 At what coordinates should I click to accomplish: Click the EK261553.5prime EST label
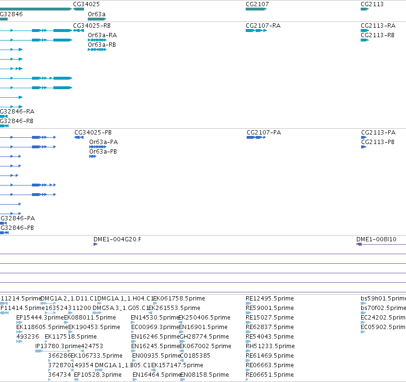point(174,308)
